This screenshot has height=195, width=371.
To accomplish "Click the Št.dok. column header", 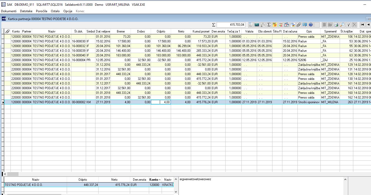I will pos(78,31).
